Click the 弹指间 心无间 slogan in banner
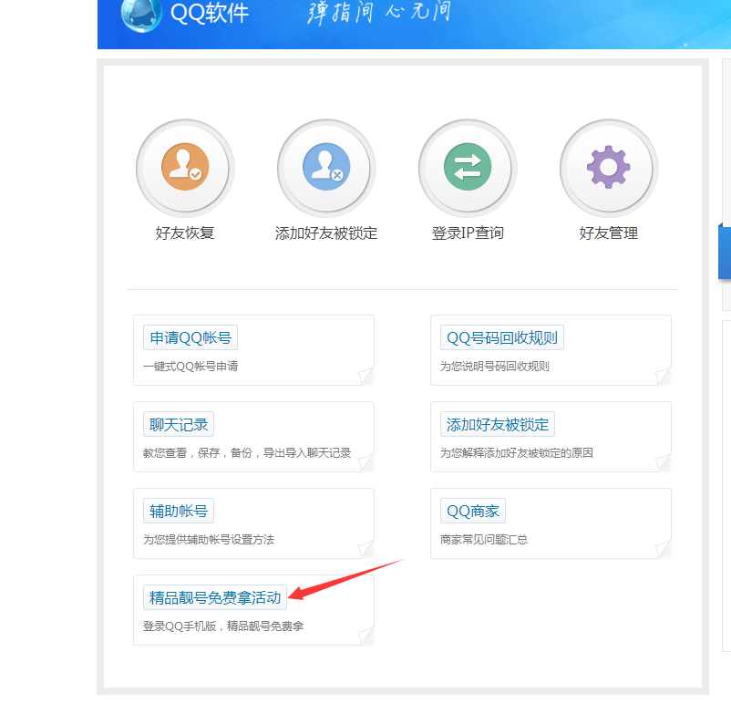 [x=379, y=12]
